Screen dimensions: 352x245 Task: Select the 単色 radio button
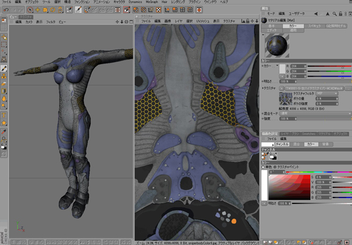[263, 168]
